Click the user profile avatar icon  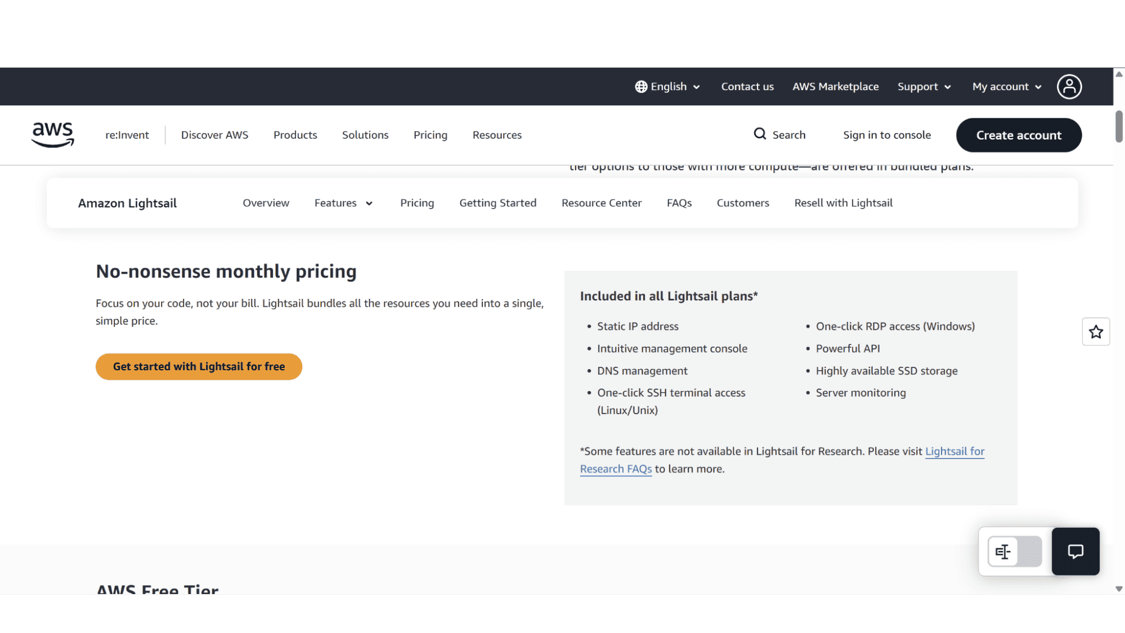[x=1069, y=87]
